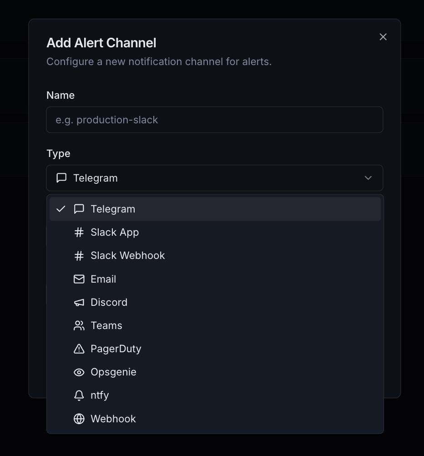This screenshot has width=424, height=456.
Task: Select the ntfy option label
Action: click(100, 395)
